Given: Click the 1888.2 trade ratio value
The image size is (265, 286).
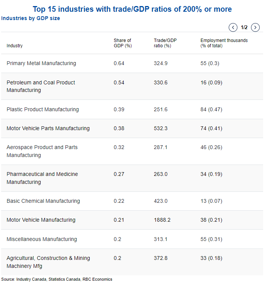Looking at the screenshot, I should [x=162, y=220].
